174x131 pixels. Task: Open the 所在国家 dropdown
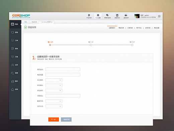(54, 80)
